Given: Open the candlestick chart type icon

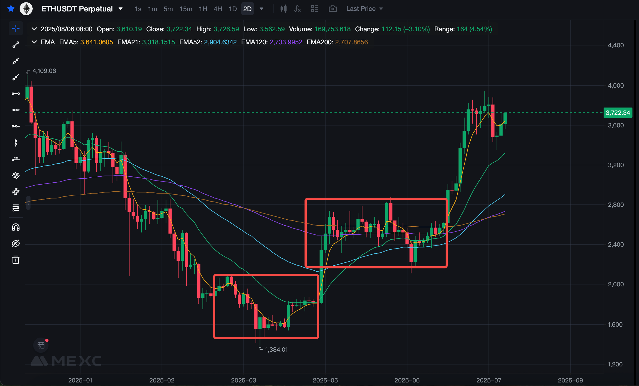Looking at the screenshot, I should pyautogui.click(x=283, y=9).
